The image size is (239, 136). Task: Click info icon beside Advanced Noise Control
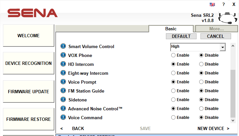pos(63,108)
